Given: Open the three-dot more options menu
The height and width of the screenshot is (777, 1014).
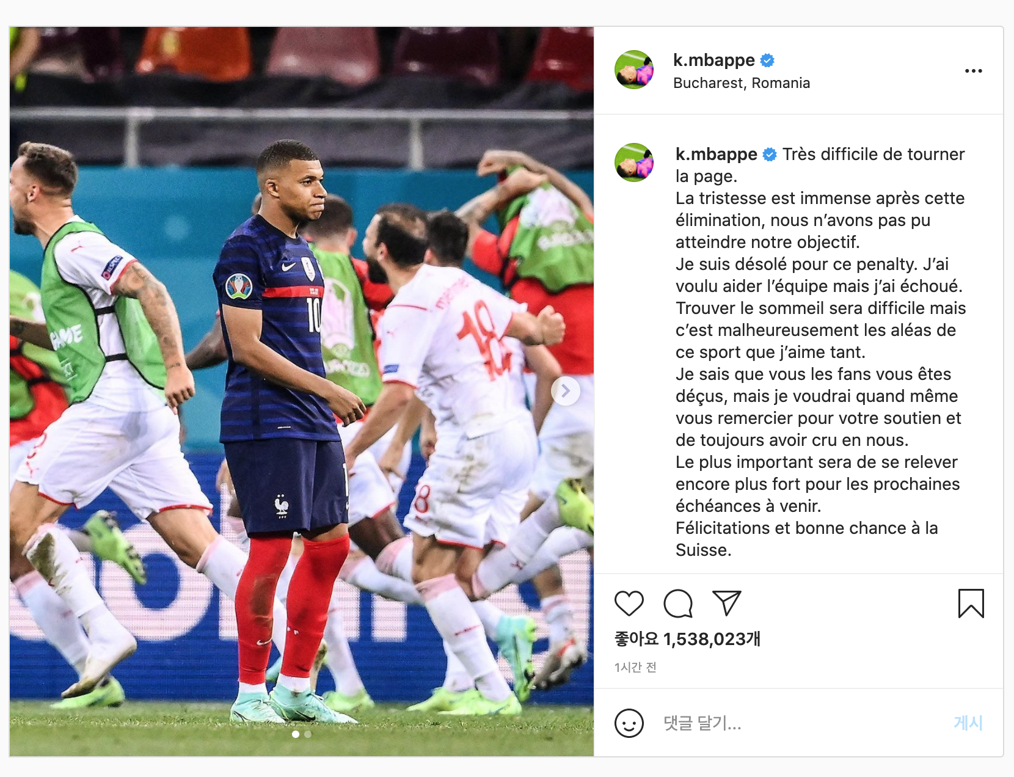Looking at the screenshot, I should [x=973, y=71].
